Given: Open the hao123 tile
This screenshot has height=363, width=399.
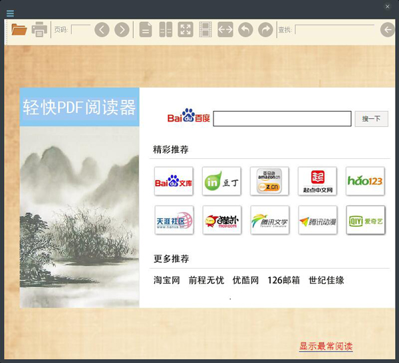Looking at the screenshot, I should 365,181.
